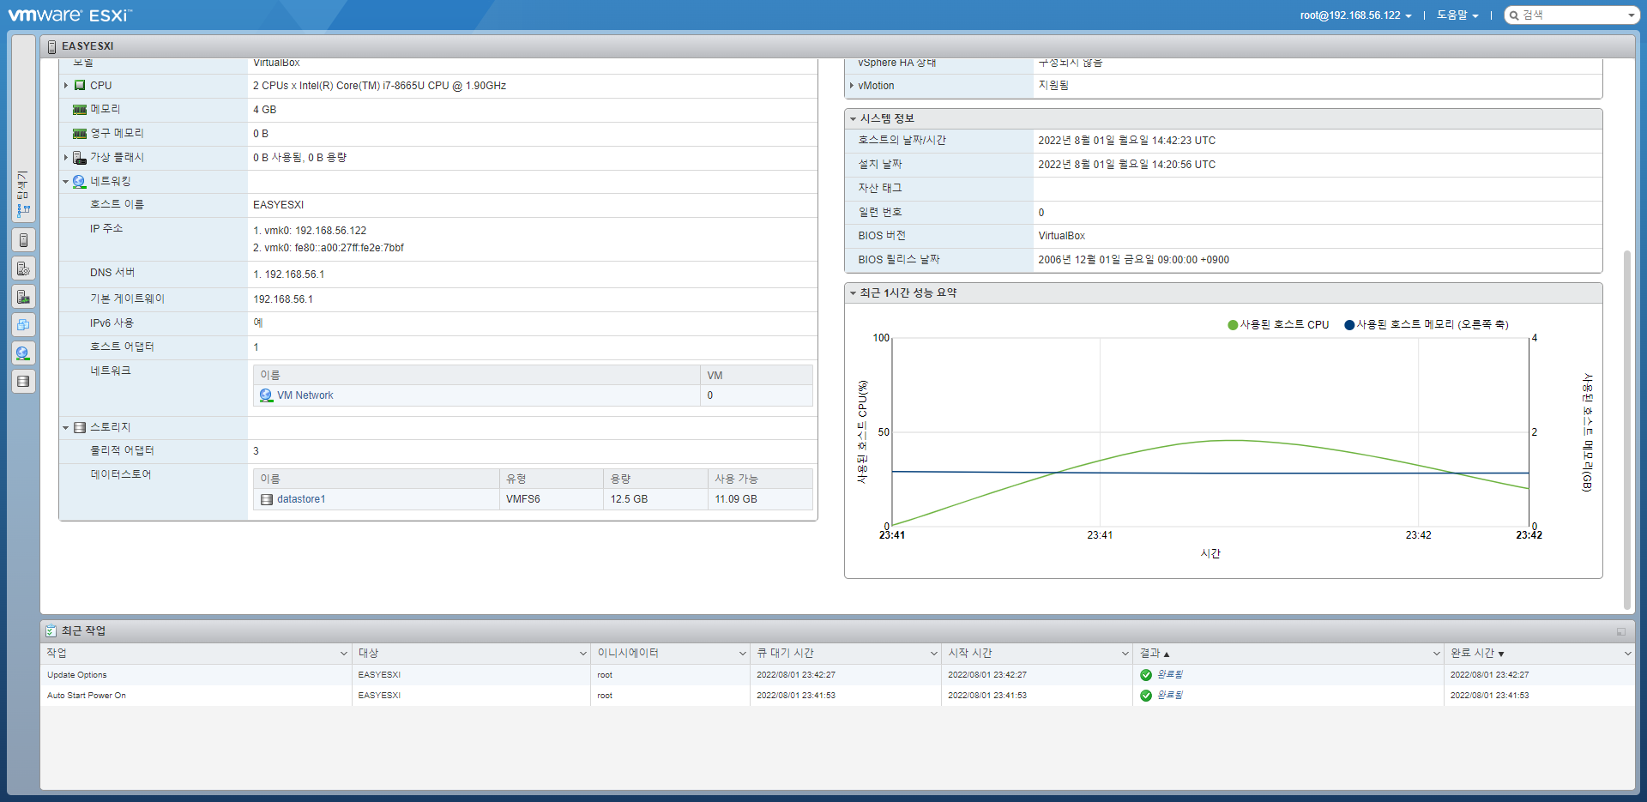Image resolution: width=1647 pixels, height=802 pixels.
Task: Click the 메모리 memory icon
Action: pos(80,110)
